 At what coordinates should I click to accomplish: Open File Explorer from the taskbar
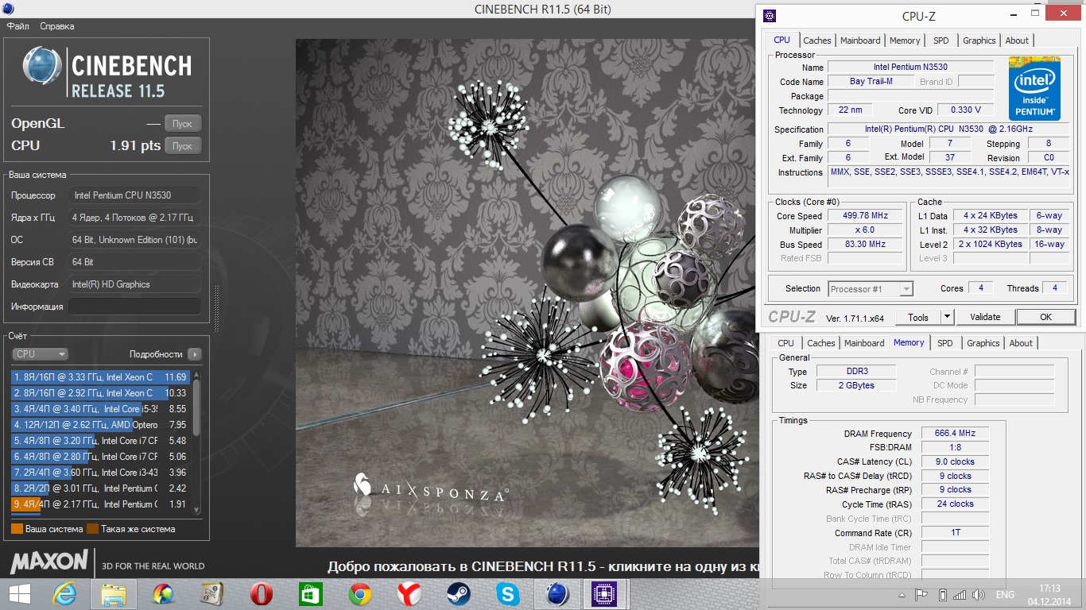[x=114, y=593]
